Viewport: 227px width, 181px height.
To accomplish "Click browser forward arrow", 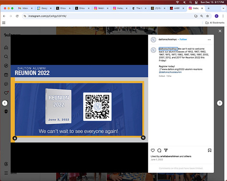I will coord(11,16).
